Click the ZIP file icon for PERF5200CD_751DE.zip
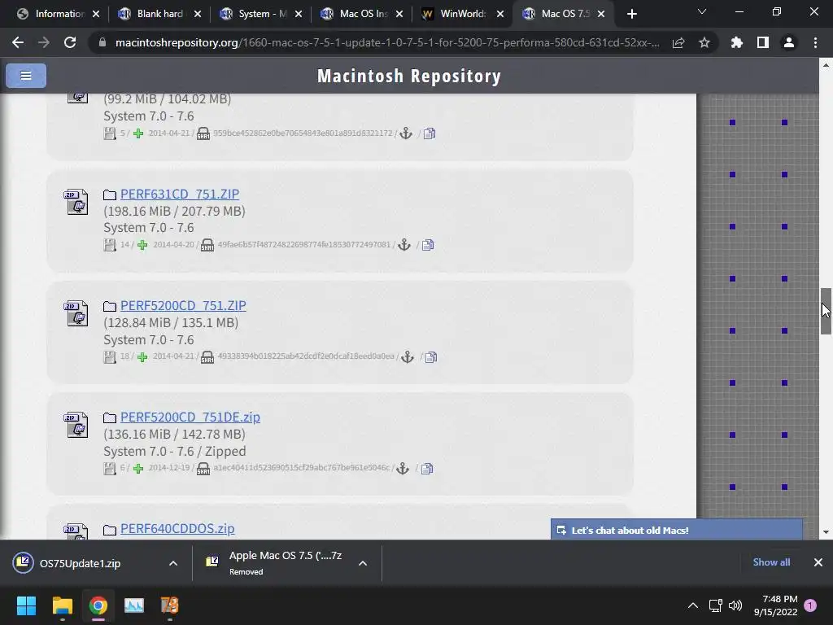833x625 pixels. pyautogui.click(x=77, y=425)
